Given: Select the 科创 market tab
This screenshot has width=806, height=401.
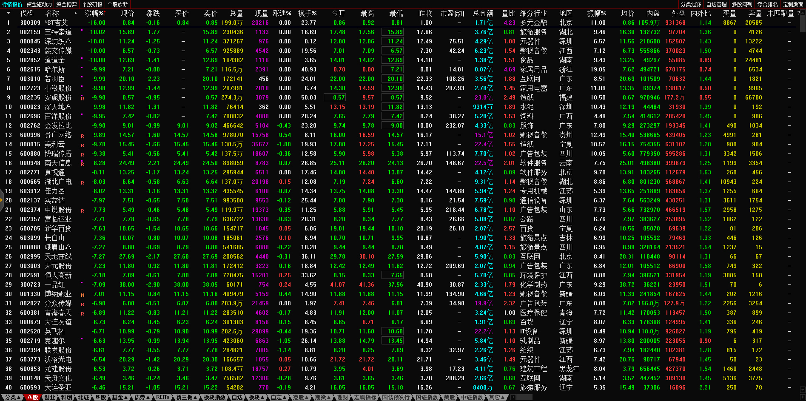Looking at the screenshot, I should [x=66, y=397].
